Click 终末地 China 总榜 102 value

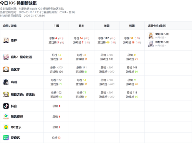pyautogui.click(x=56, y=93)
